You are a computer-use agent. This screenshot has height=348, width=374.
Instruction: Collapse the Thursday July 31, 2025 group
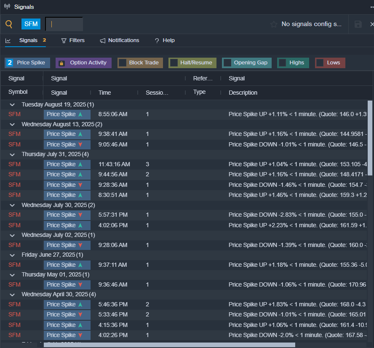(13, 154)
